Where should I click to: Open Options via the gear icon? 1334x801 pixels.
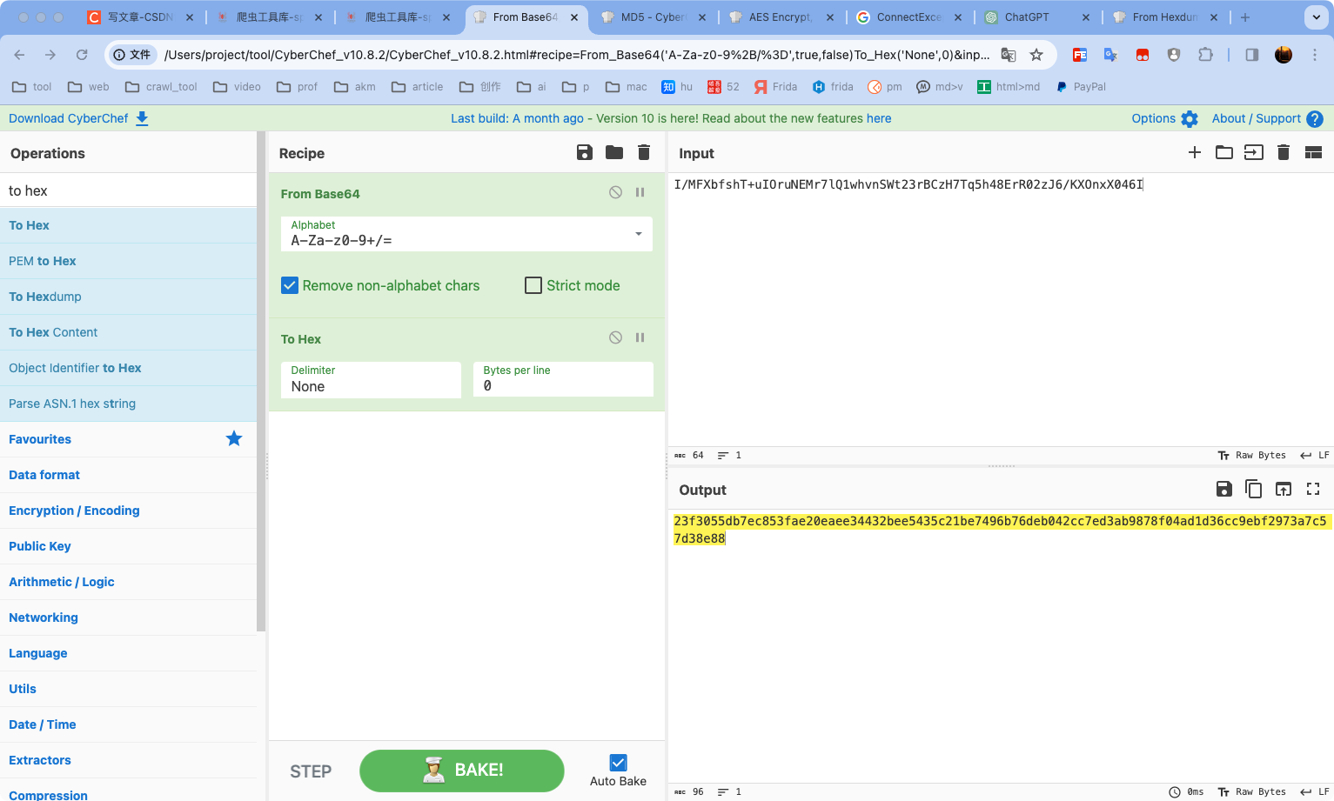click(x=1190, y=119)
